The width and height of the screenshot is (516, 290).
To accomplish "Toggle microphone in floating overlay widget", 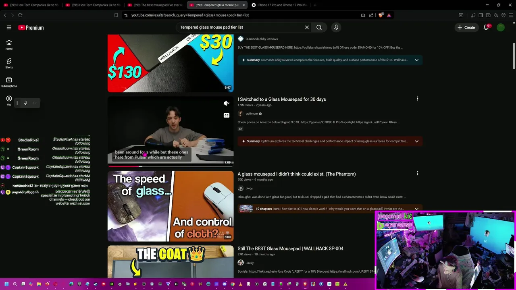I will click(25, 103).
